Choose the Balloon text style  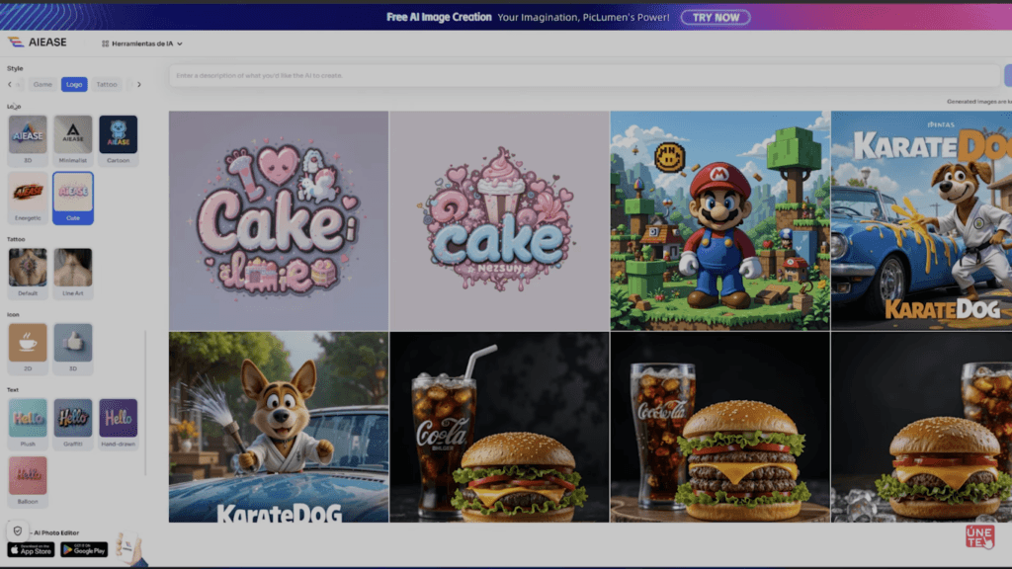(28, 475)
